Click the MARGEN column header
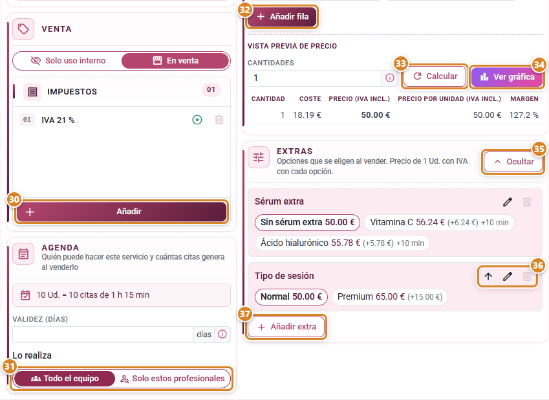This screenshot has width=549, height=400. coord(524,99)
